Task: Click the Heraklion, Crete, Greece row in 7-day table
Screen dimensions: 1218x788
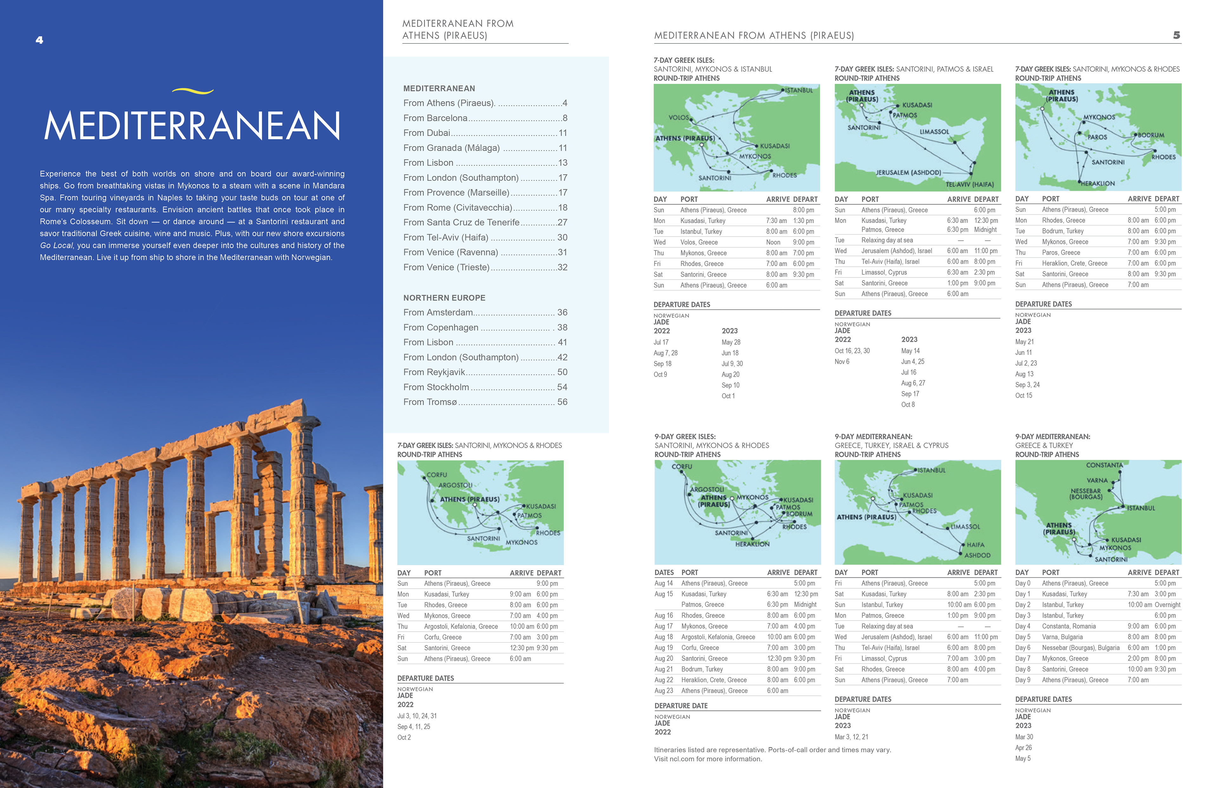Action: click(x=1098, y=264)
